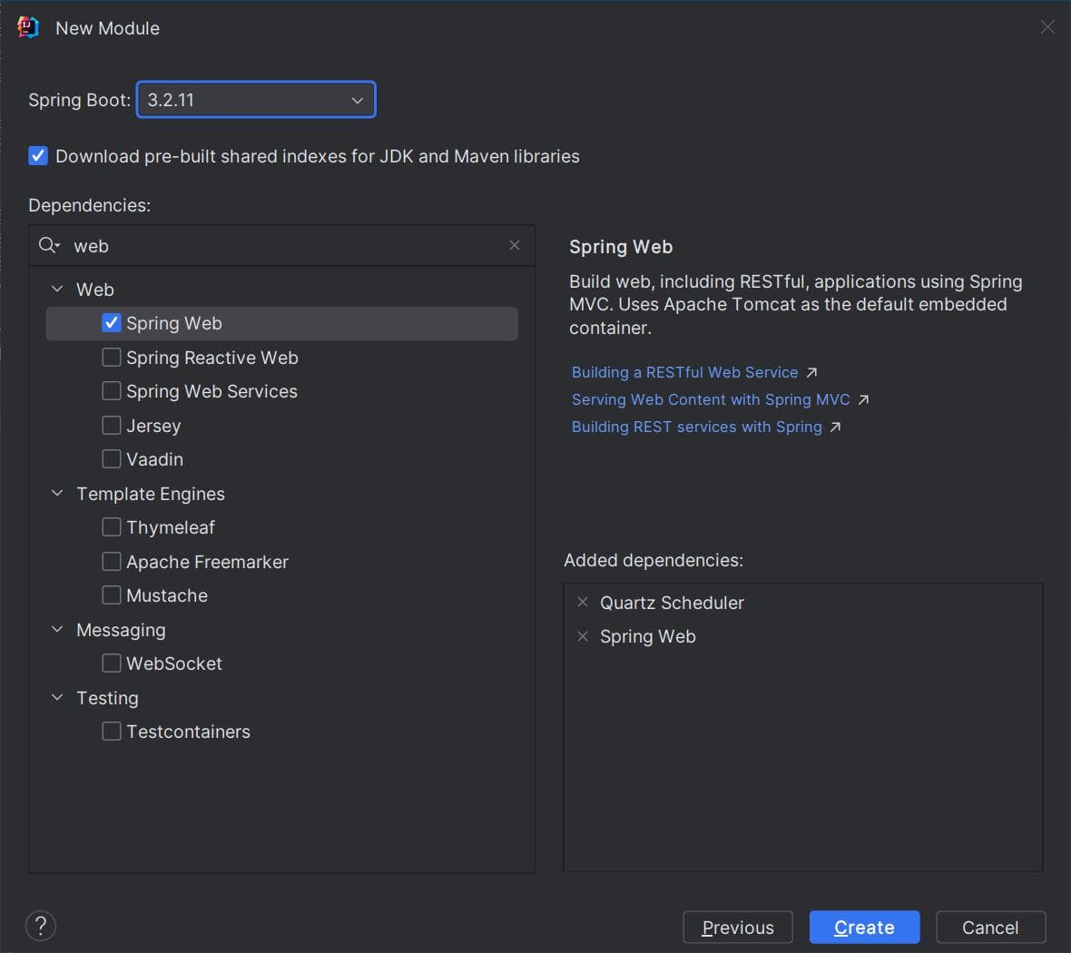Check the WebSocket dependency box
This screenshot has width=1071, height=953.
click(x=112, y=663)
